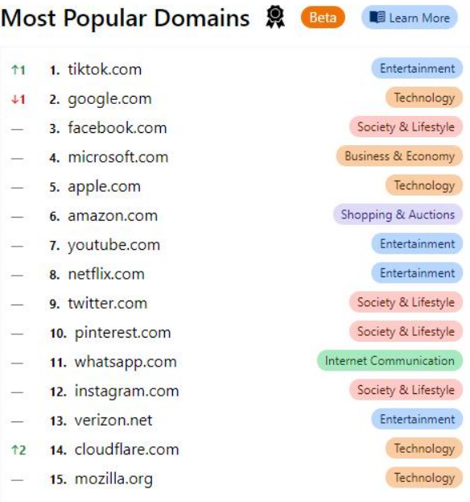Click Shopping & Auctions tag for amazon.com
This screenshot has height=502, width=470.
click(x=398, y=214)
